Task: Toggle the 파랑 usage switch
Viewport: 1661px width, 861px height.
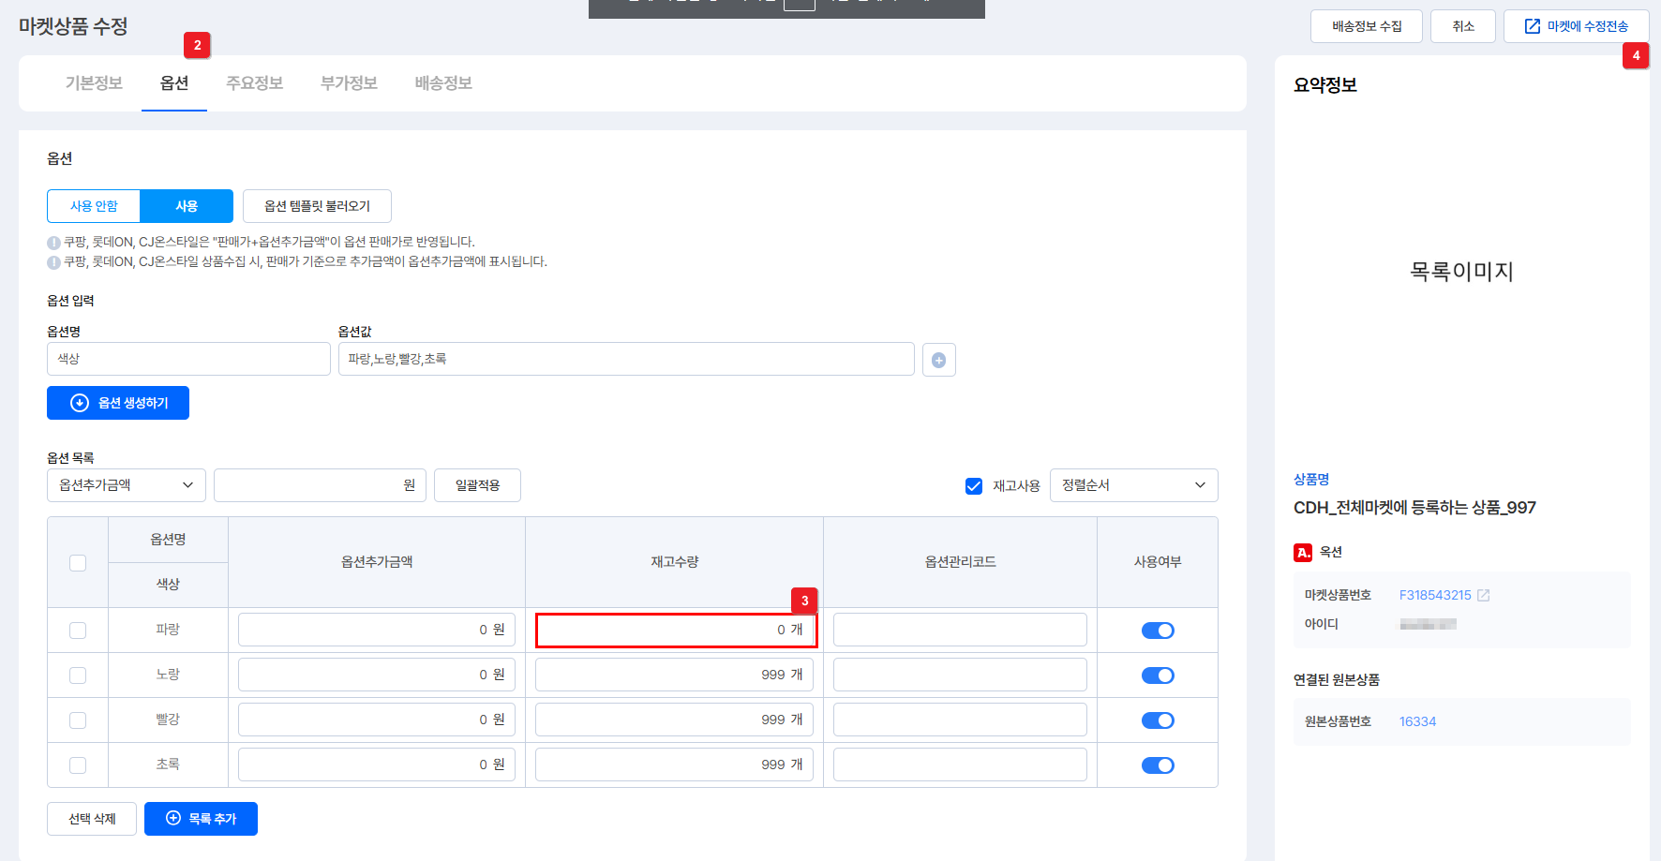Action: click(x=1158, y=631)
